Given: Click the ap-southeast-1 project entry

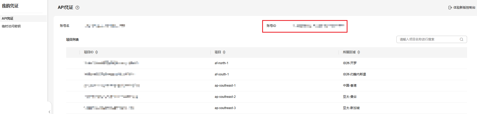Looking at the screenshot, I should (x=225, y=86).
